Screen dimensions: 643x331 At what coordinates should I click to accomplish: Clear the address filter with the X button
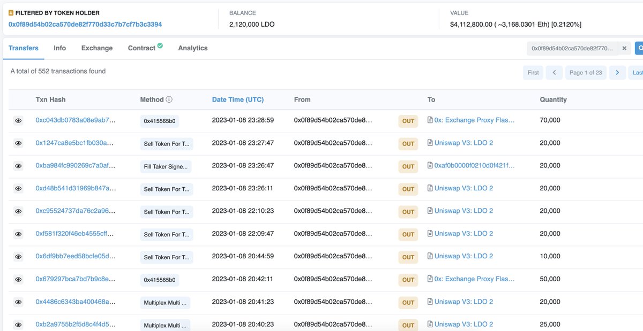[x=624, y=48]
